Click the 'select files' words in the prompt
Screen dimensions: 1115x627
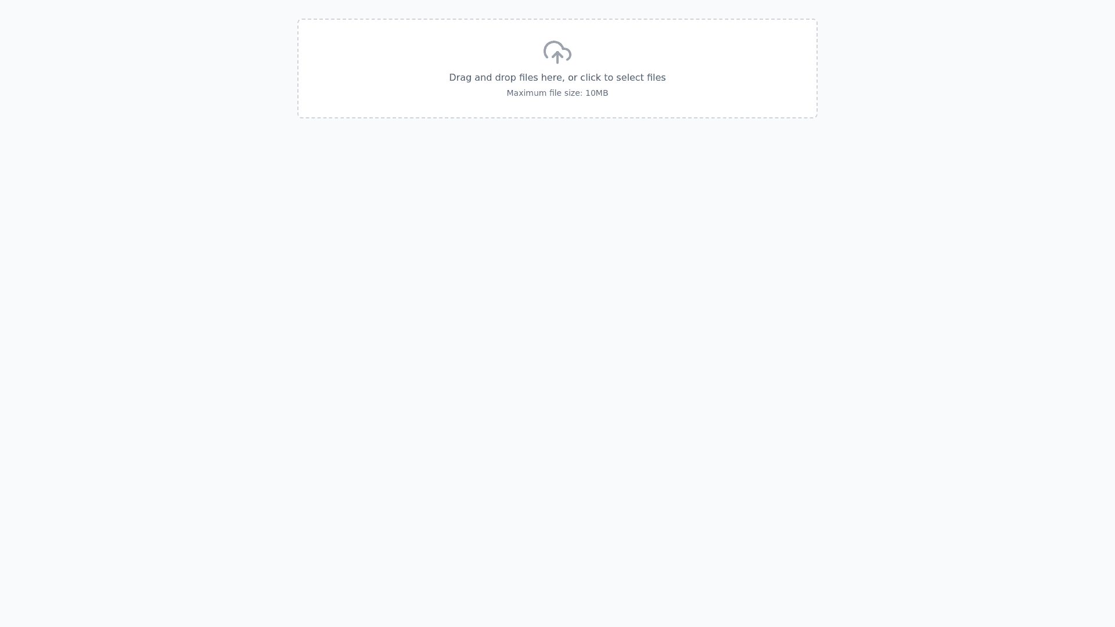point(641,78)
